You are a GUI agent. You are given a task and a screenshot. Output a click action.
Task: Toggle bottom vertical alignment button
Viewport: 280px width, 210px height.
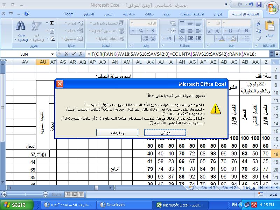click(x=198, y=23)
